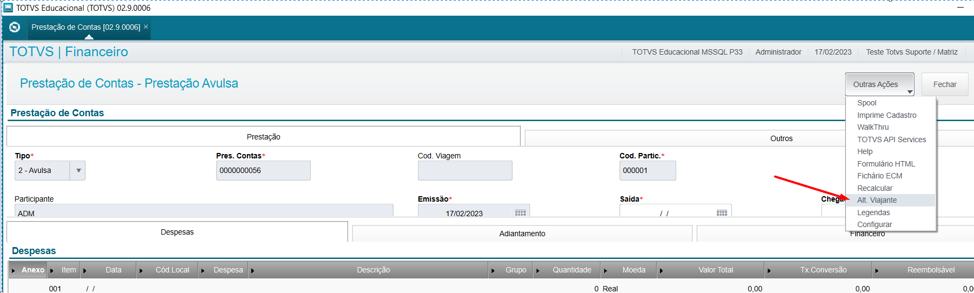Open the Despesas tab
Image resolution: width=974 pixels, height=293 pixels.
tap(177, 232)
